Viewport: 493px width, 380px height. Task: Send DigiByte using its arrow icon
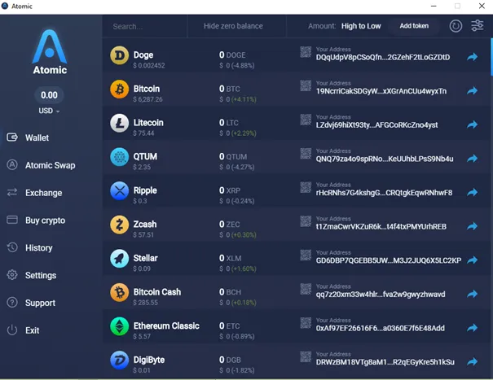pos(473,362)
